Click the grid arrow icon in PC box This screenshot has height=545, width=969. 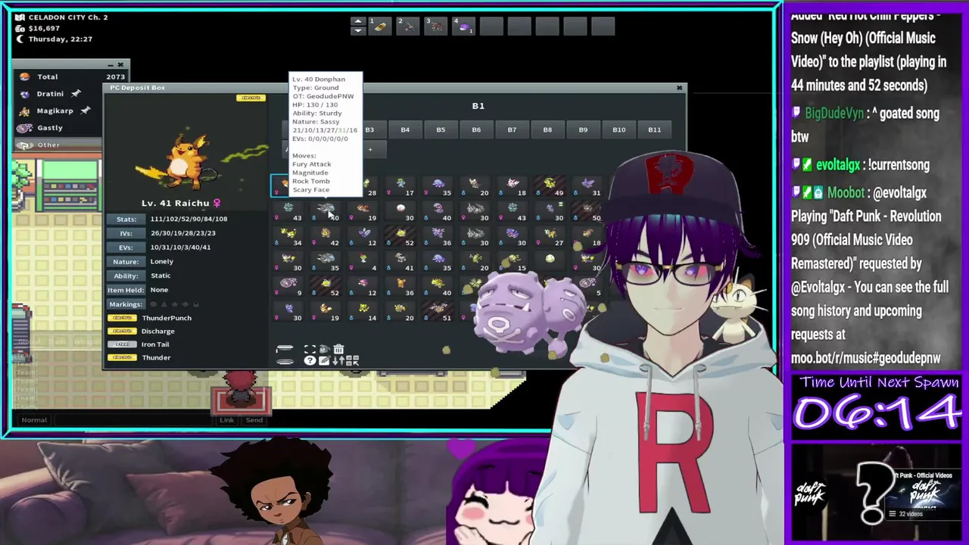point(352,360)
